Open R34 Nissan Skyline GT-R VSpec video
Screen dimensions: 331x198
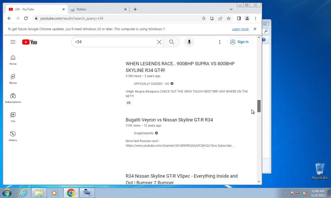(182, 179)
